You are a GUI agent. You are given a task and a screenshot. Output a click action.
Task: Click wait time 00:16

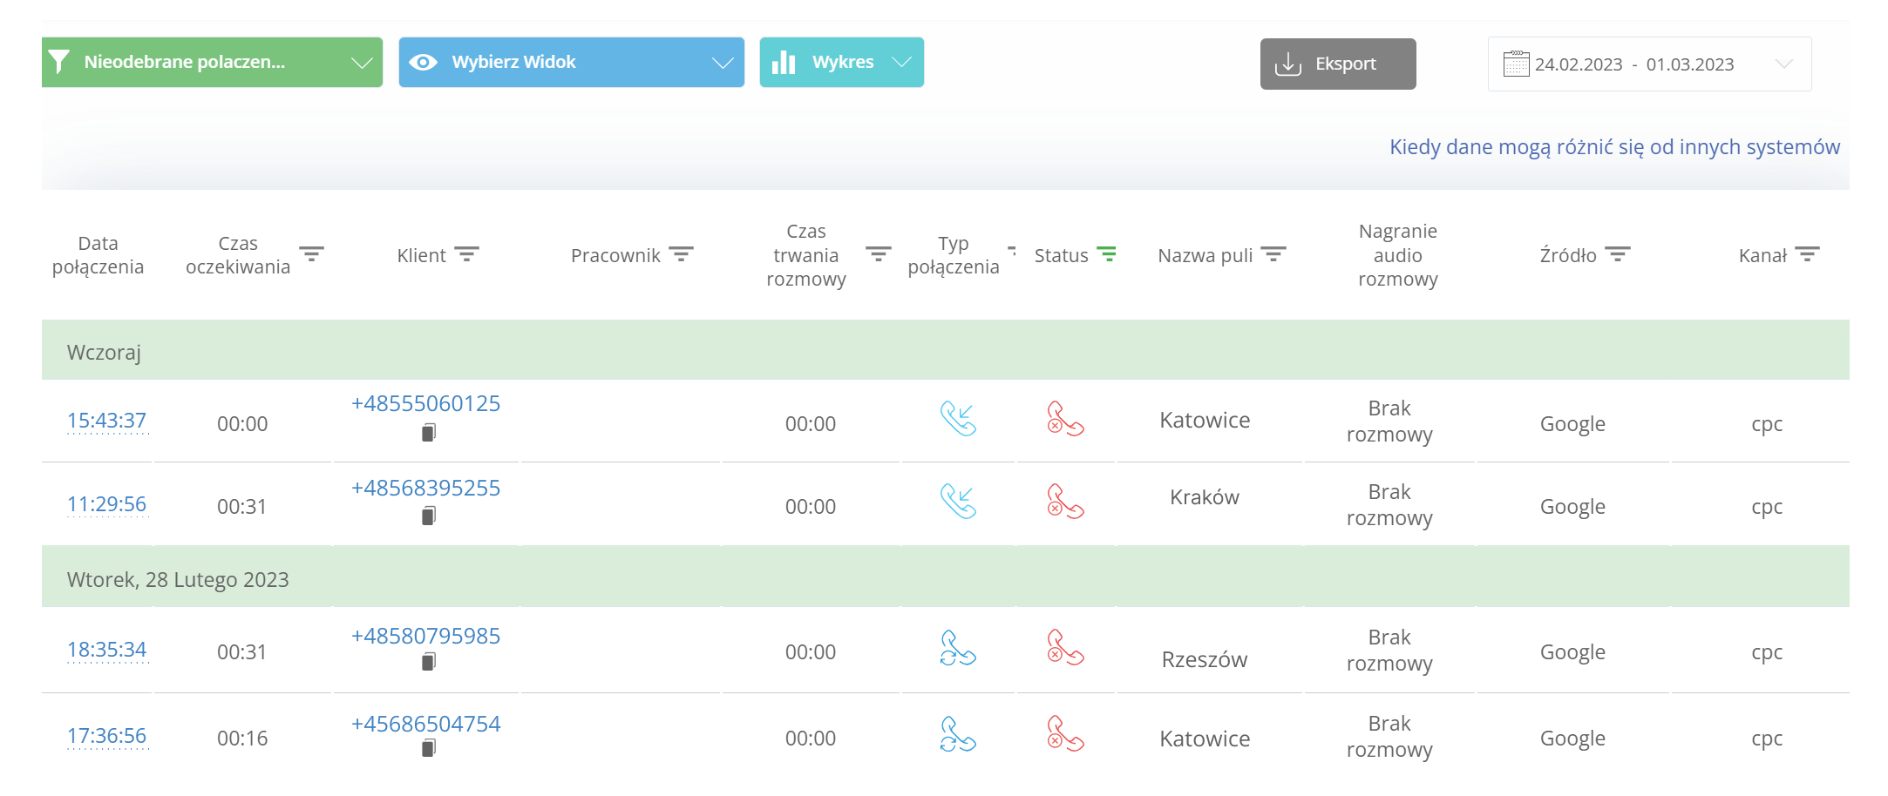click(x=242, y=739)
